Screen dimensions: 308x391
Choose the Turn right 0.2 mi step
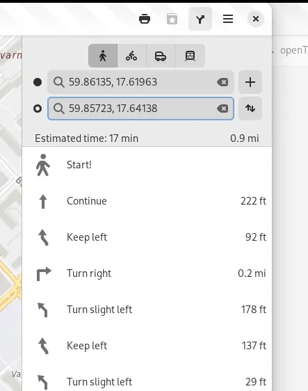(147, 273)
